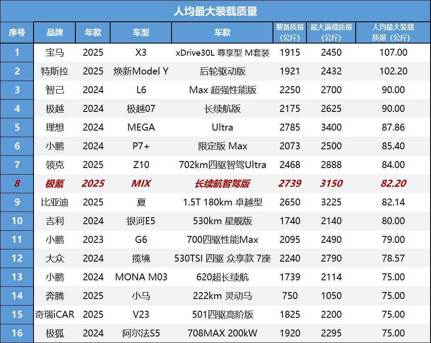Click the 222km 灵动马 trim cell
The width and height of the screenshot is (431, 343).
(x=222, y=296)
